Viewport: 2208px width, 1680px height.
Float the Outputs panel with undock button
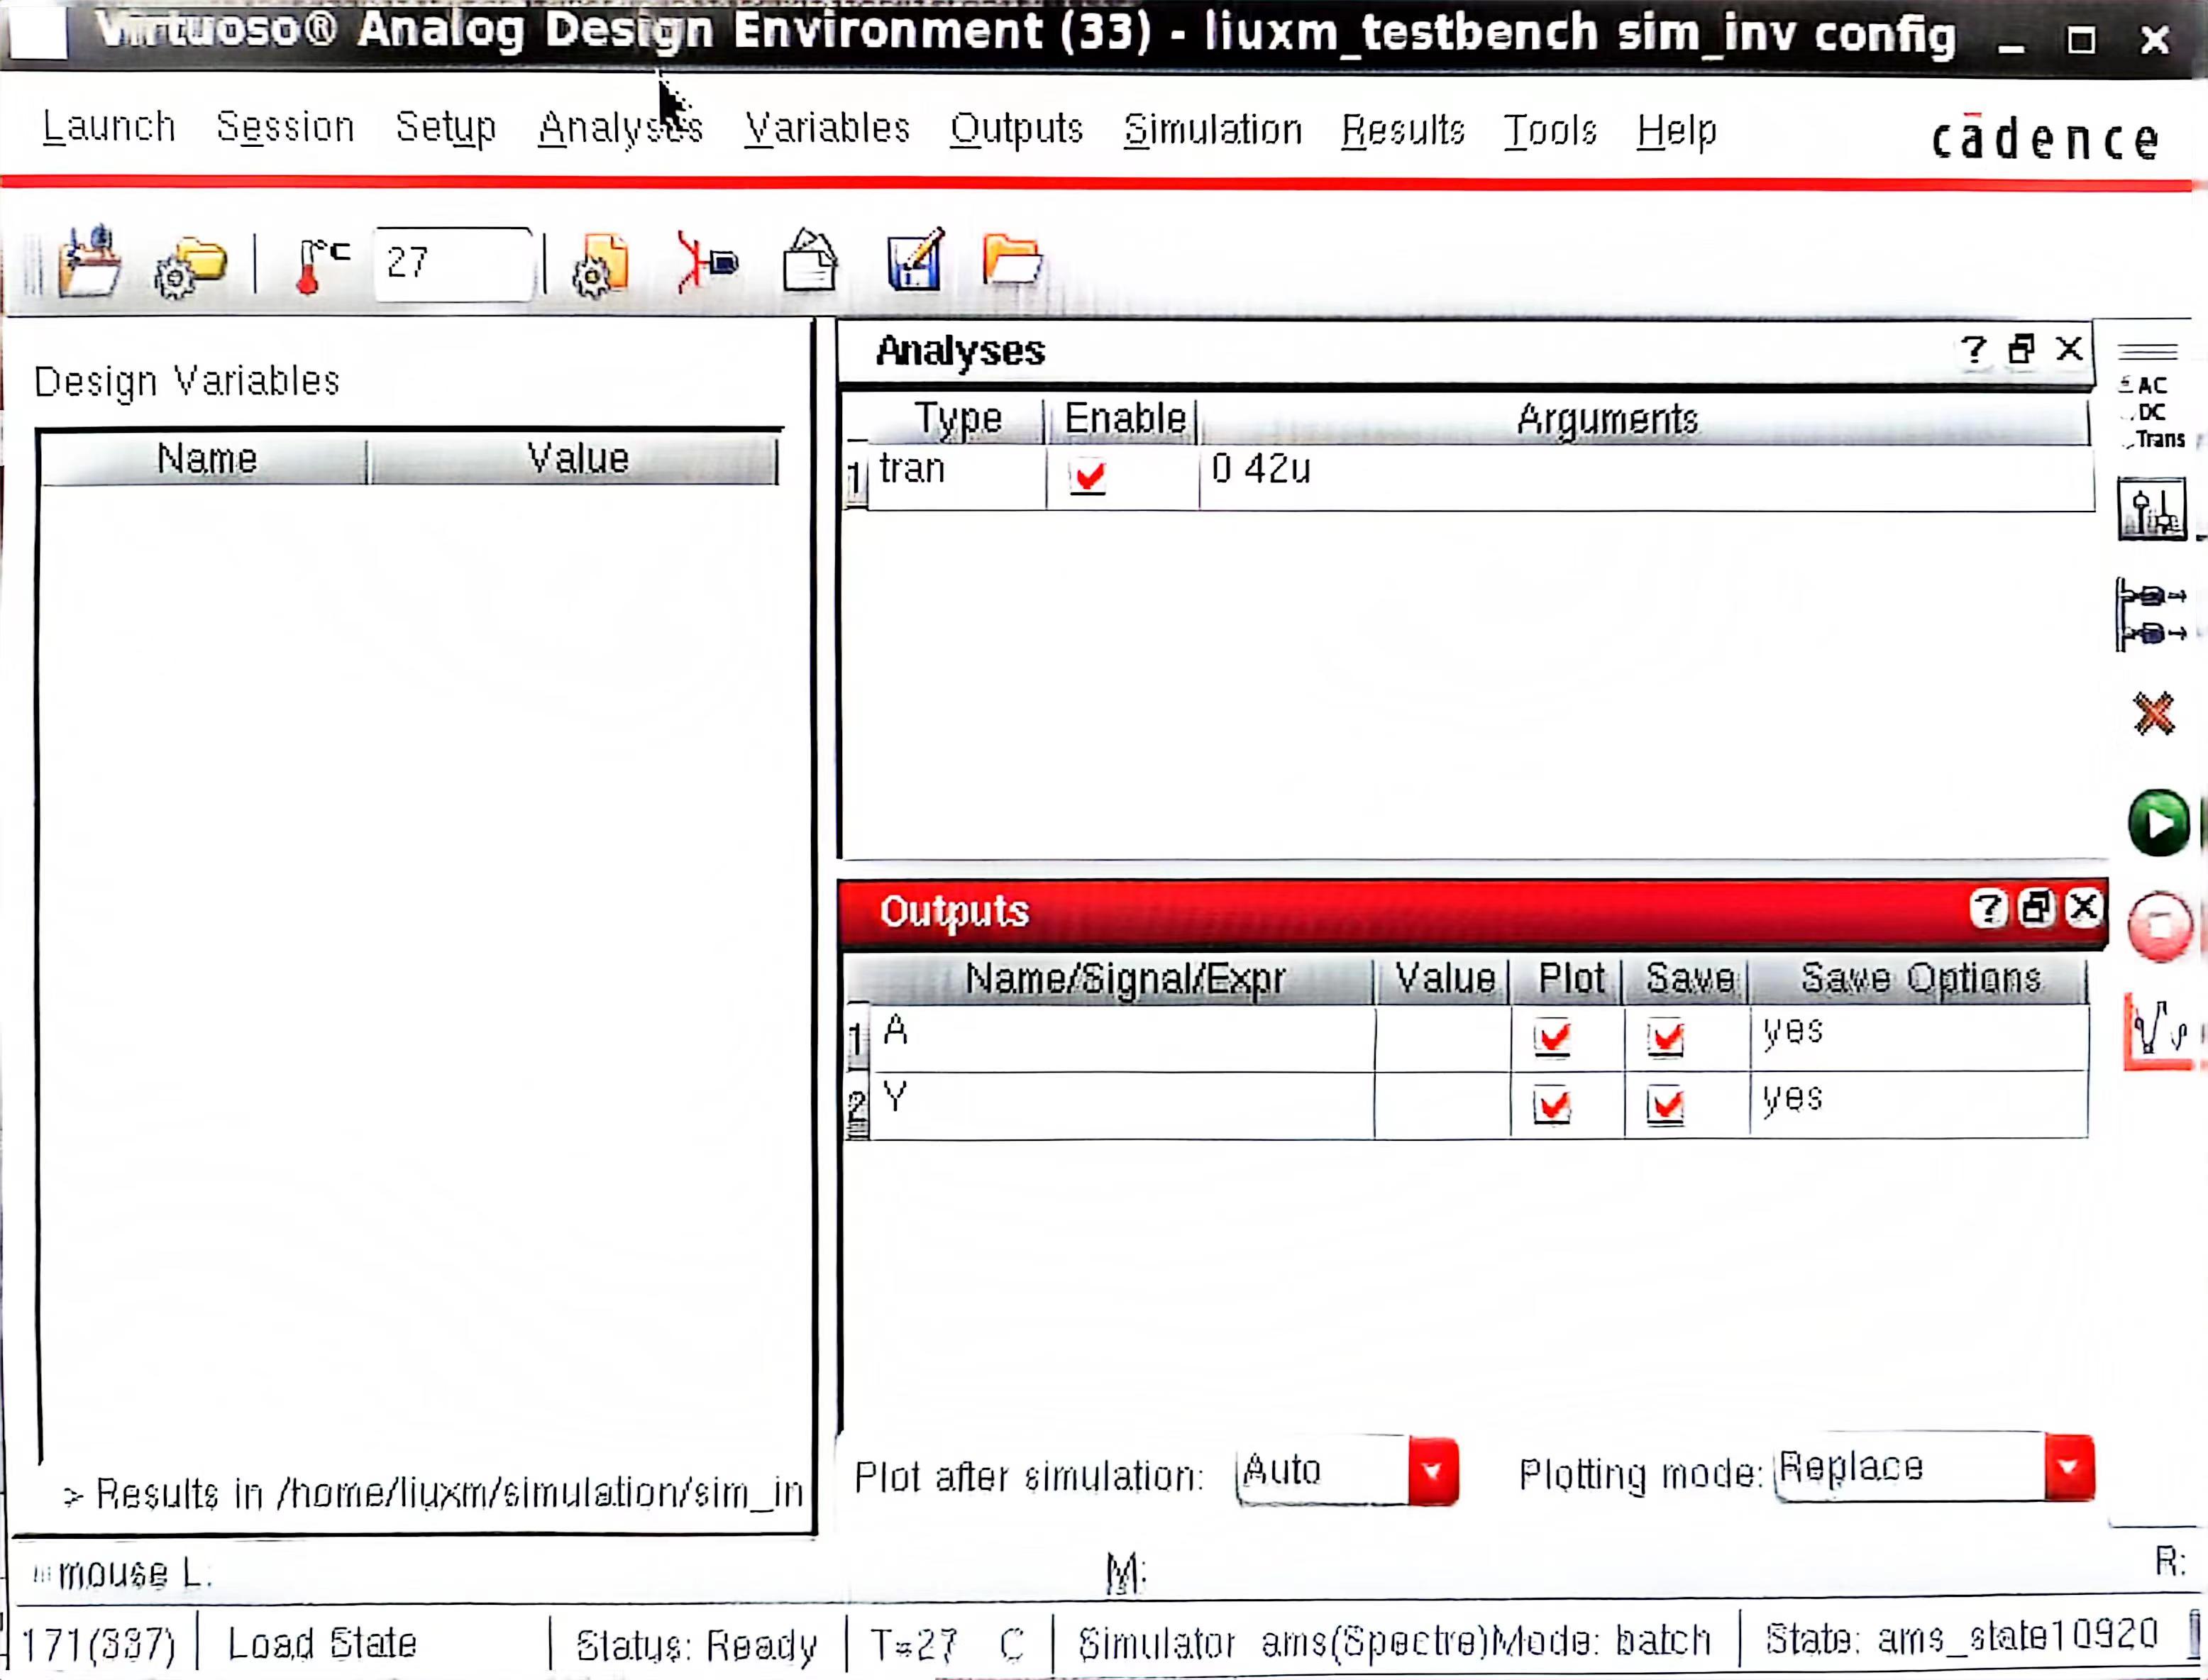[x=2035, y=908]
